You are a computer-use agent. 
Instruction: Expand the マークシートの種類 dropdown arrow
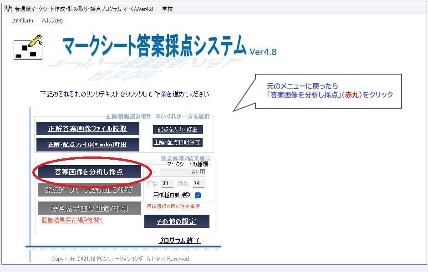154,172
